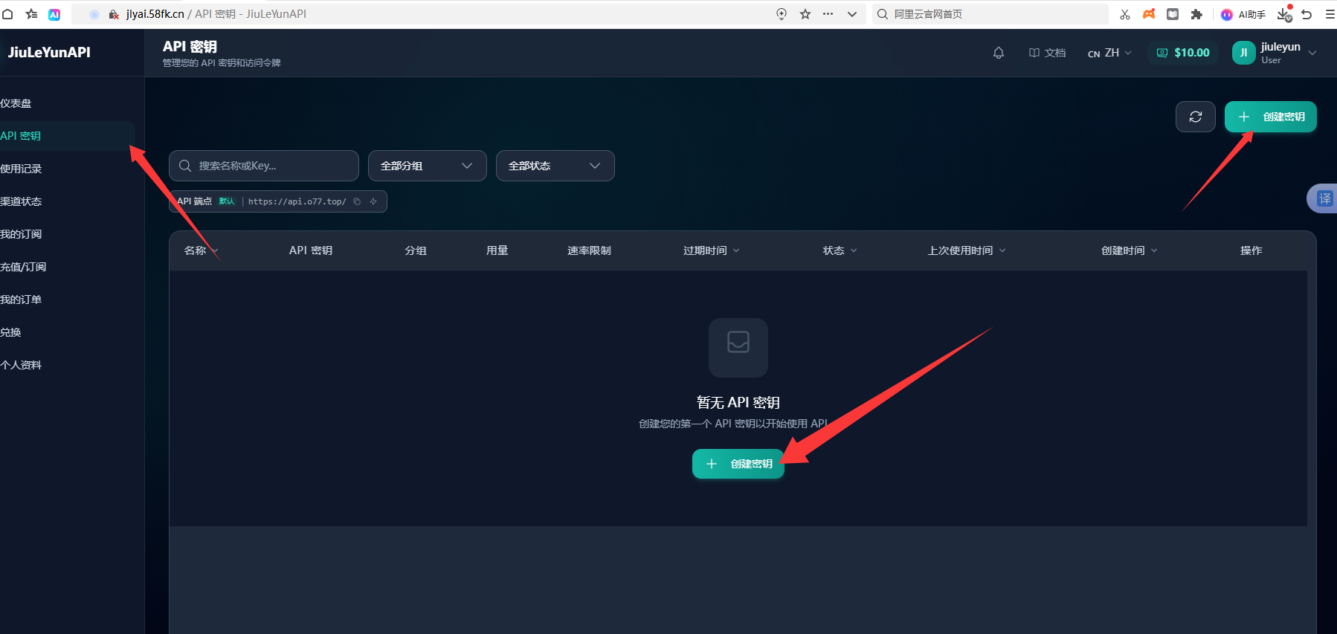1337x634 pixels.
Task: Click the 默认 tag on API endpoint
Action: tap(226, 201)
